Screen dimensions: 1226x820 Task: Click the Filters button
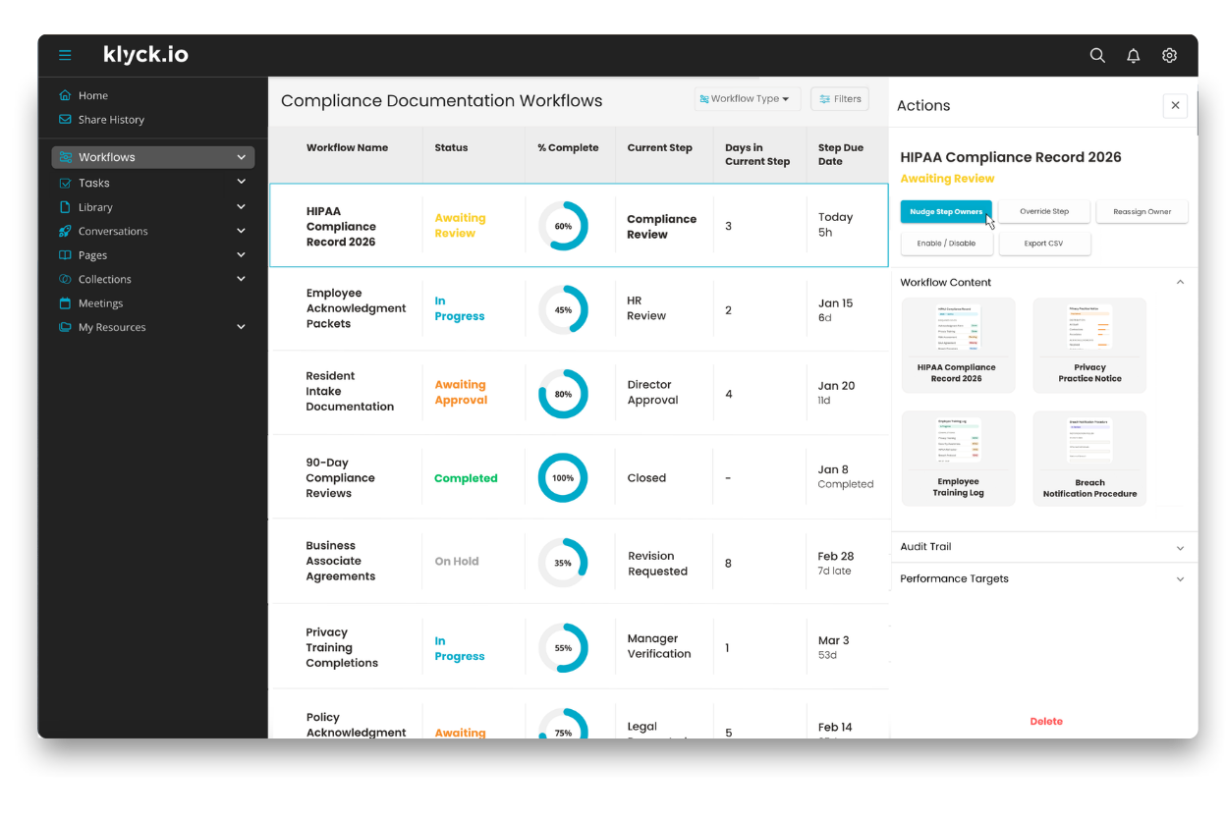(x=840, y=99)
